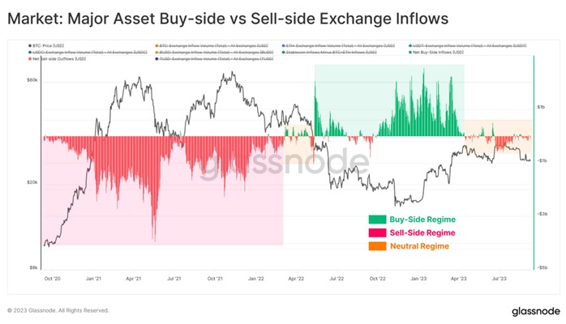
Task: Click the Jul '23 x-axis label
Action: click(x=500, y=279)
